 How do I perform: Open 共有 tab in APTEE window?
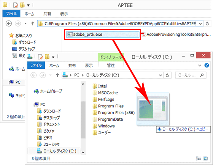pos(47,14)
